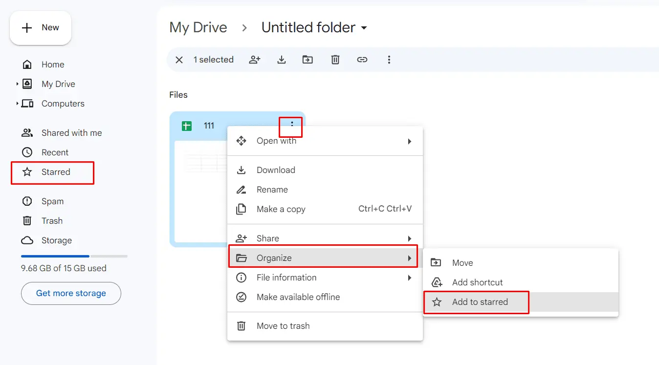Open the Get more storage link
This screenshot has height=365, width=659.
(71, 293)
